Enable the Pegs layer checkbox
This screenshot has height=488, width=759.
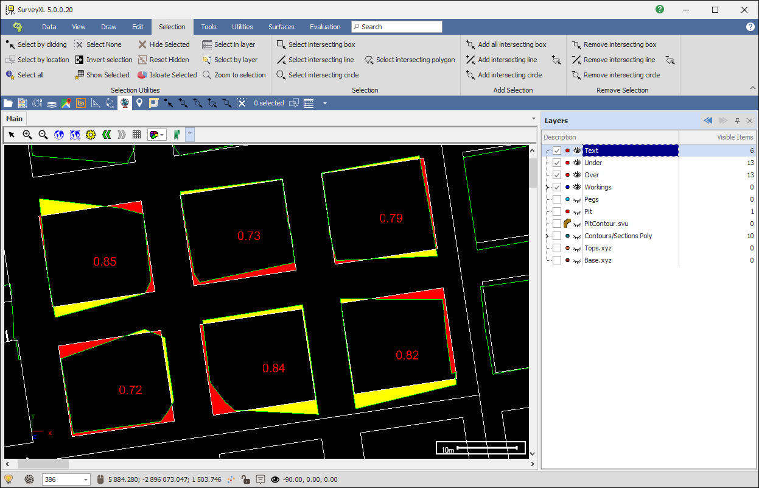coord(556,199)
